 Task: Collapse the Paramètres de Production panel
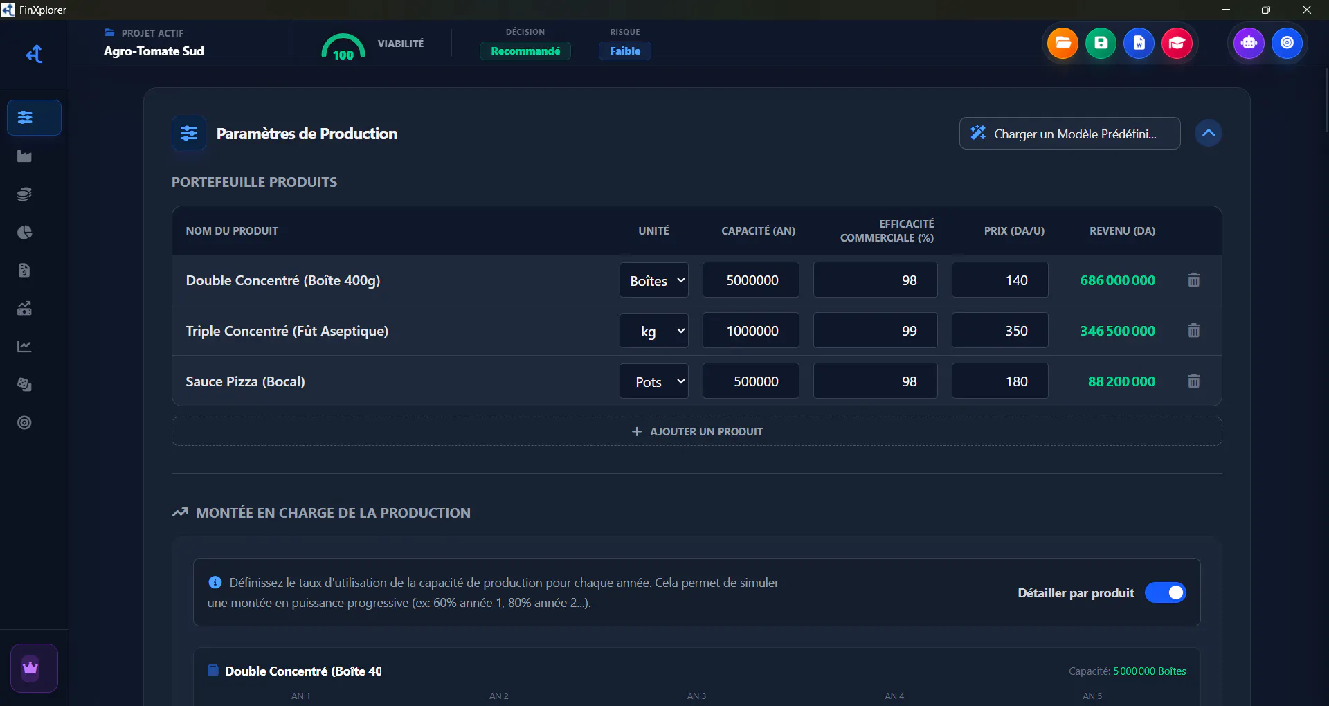click(x=1209, y=133)
